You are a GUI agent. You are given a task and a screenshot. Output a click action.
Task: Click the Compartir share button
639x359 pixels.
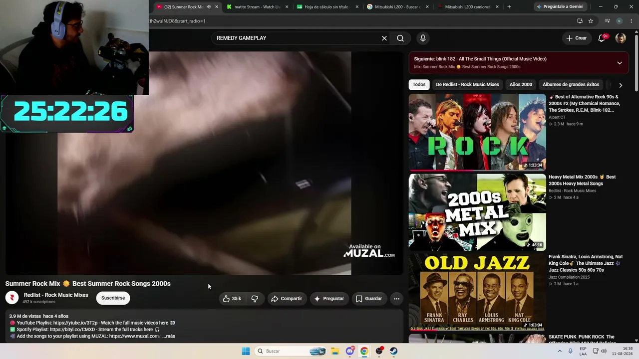[x=287, y=299]
